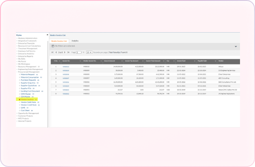Open the Vendor Invoices link in sidebar

coord(27,100)
